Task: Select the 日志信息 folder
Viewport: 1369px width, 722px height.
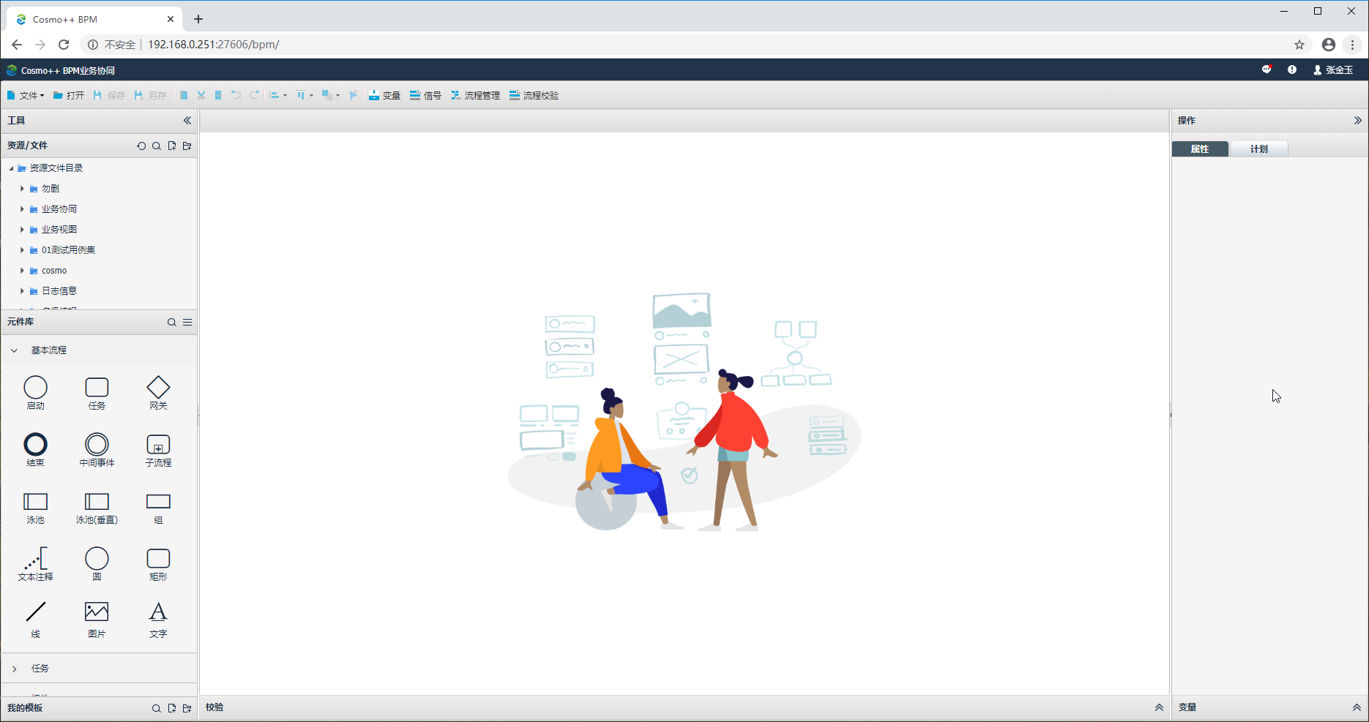Action: coord(59,291)
